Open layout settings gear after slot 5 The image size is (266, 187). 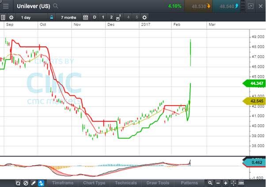[x=144, y=17]
